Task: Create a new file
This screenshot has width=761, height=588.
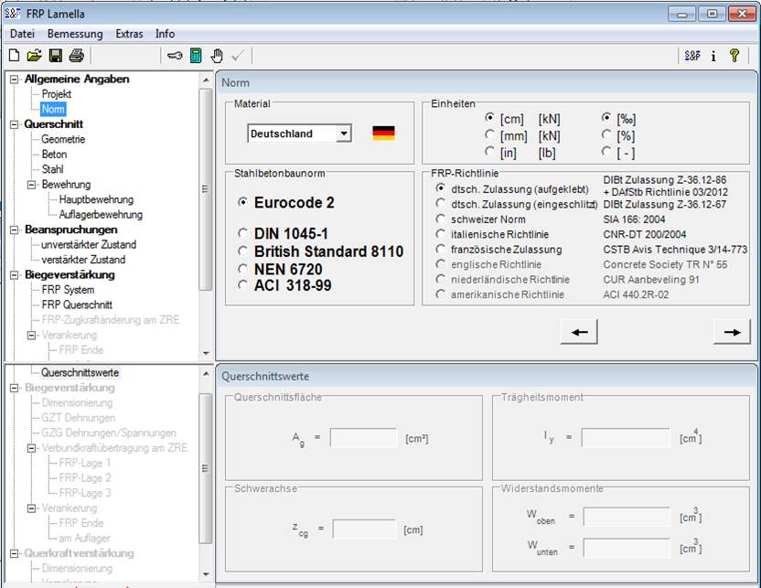Action: pos(14,55)
